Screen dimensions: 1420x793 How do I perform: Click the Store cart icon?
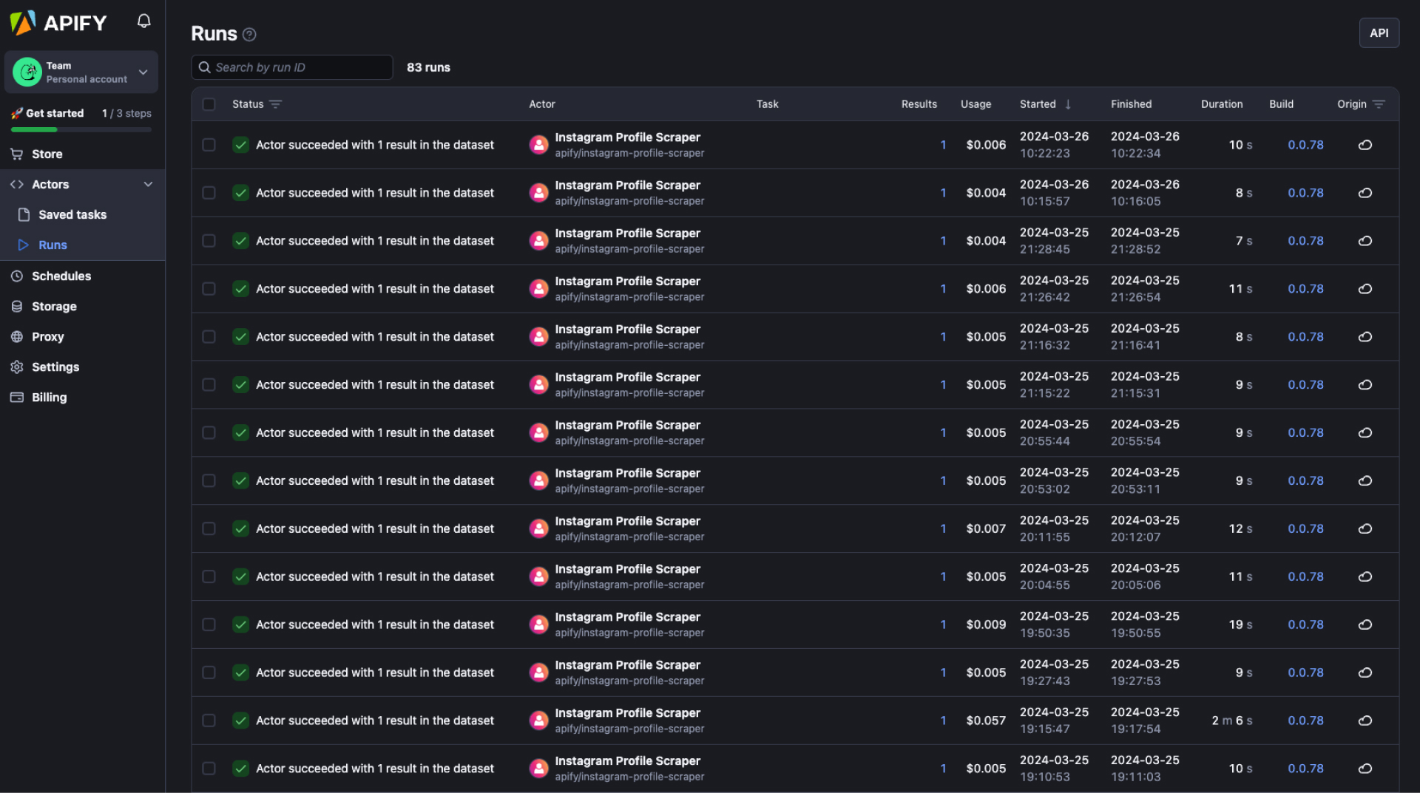point(17,154)
